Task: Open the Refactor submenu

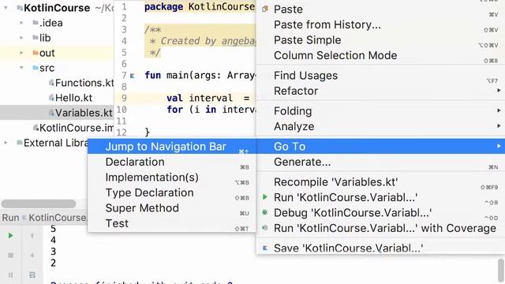Action: coord(380,91)
